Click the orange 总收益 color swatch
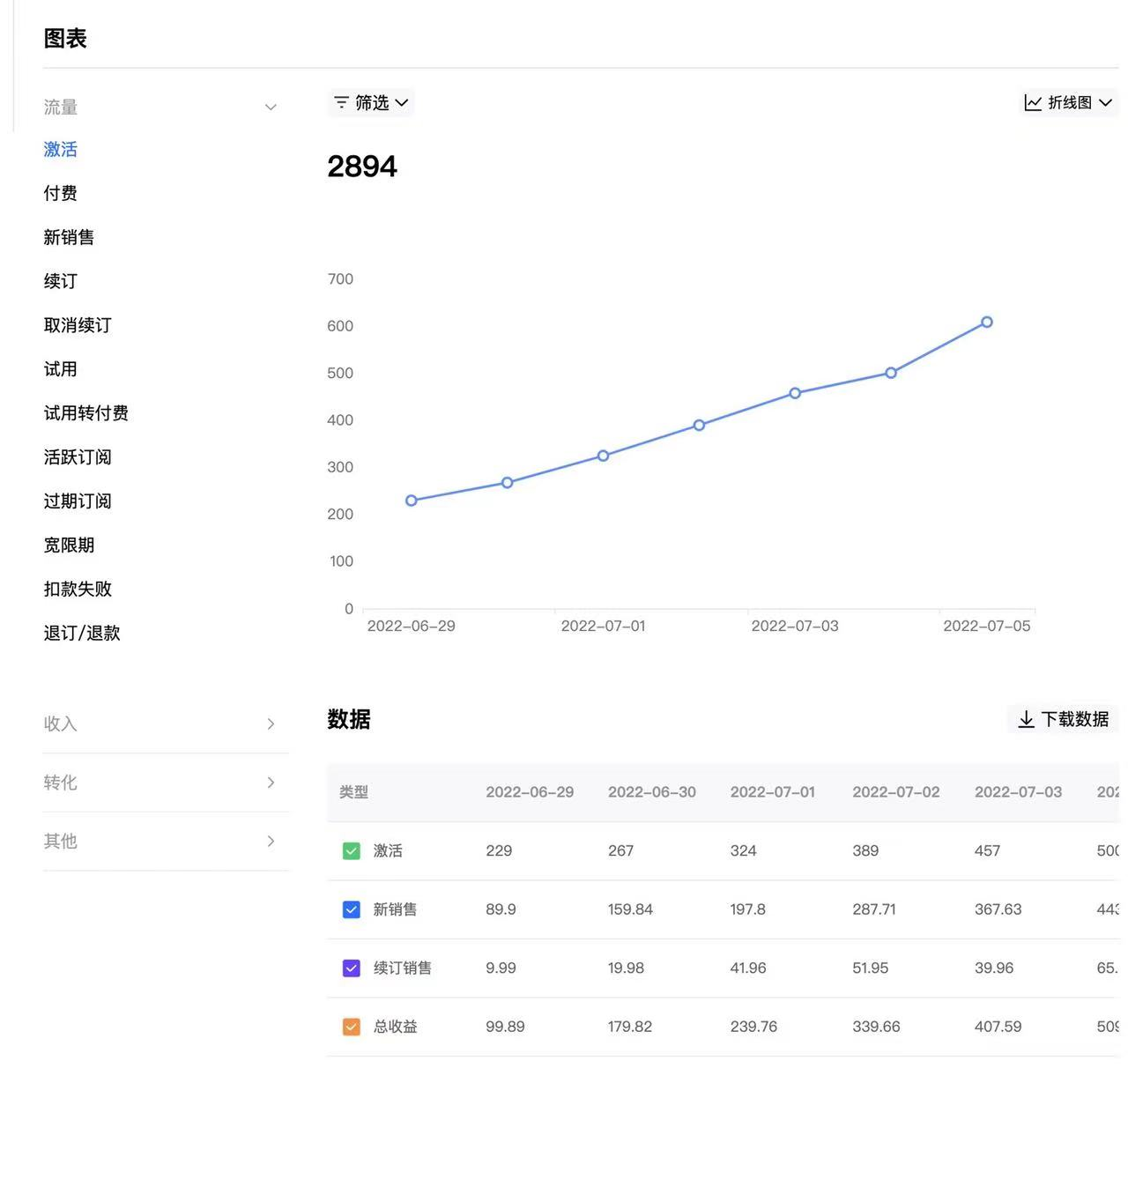The height and width of the screenshot is (1202, 1128). (351, 1026)
